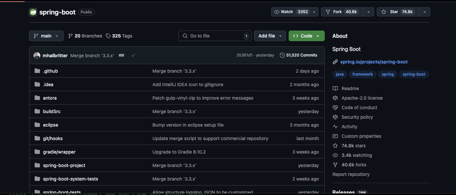Open commit 'Update merge script to support commercial repository'

[x=210, y=138]
